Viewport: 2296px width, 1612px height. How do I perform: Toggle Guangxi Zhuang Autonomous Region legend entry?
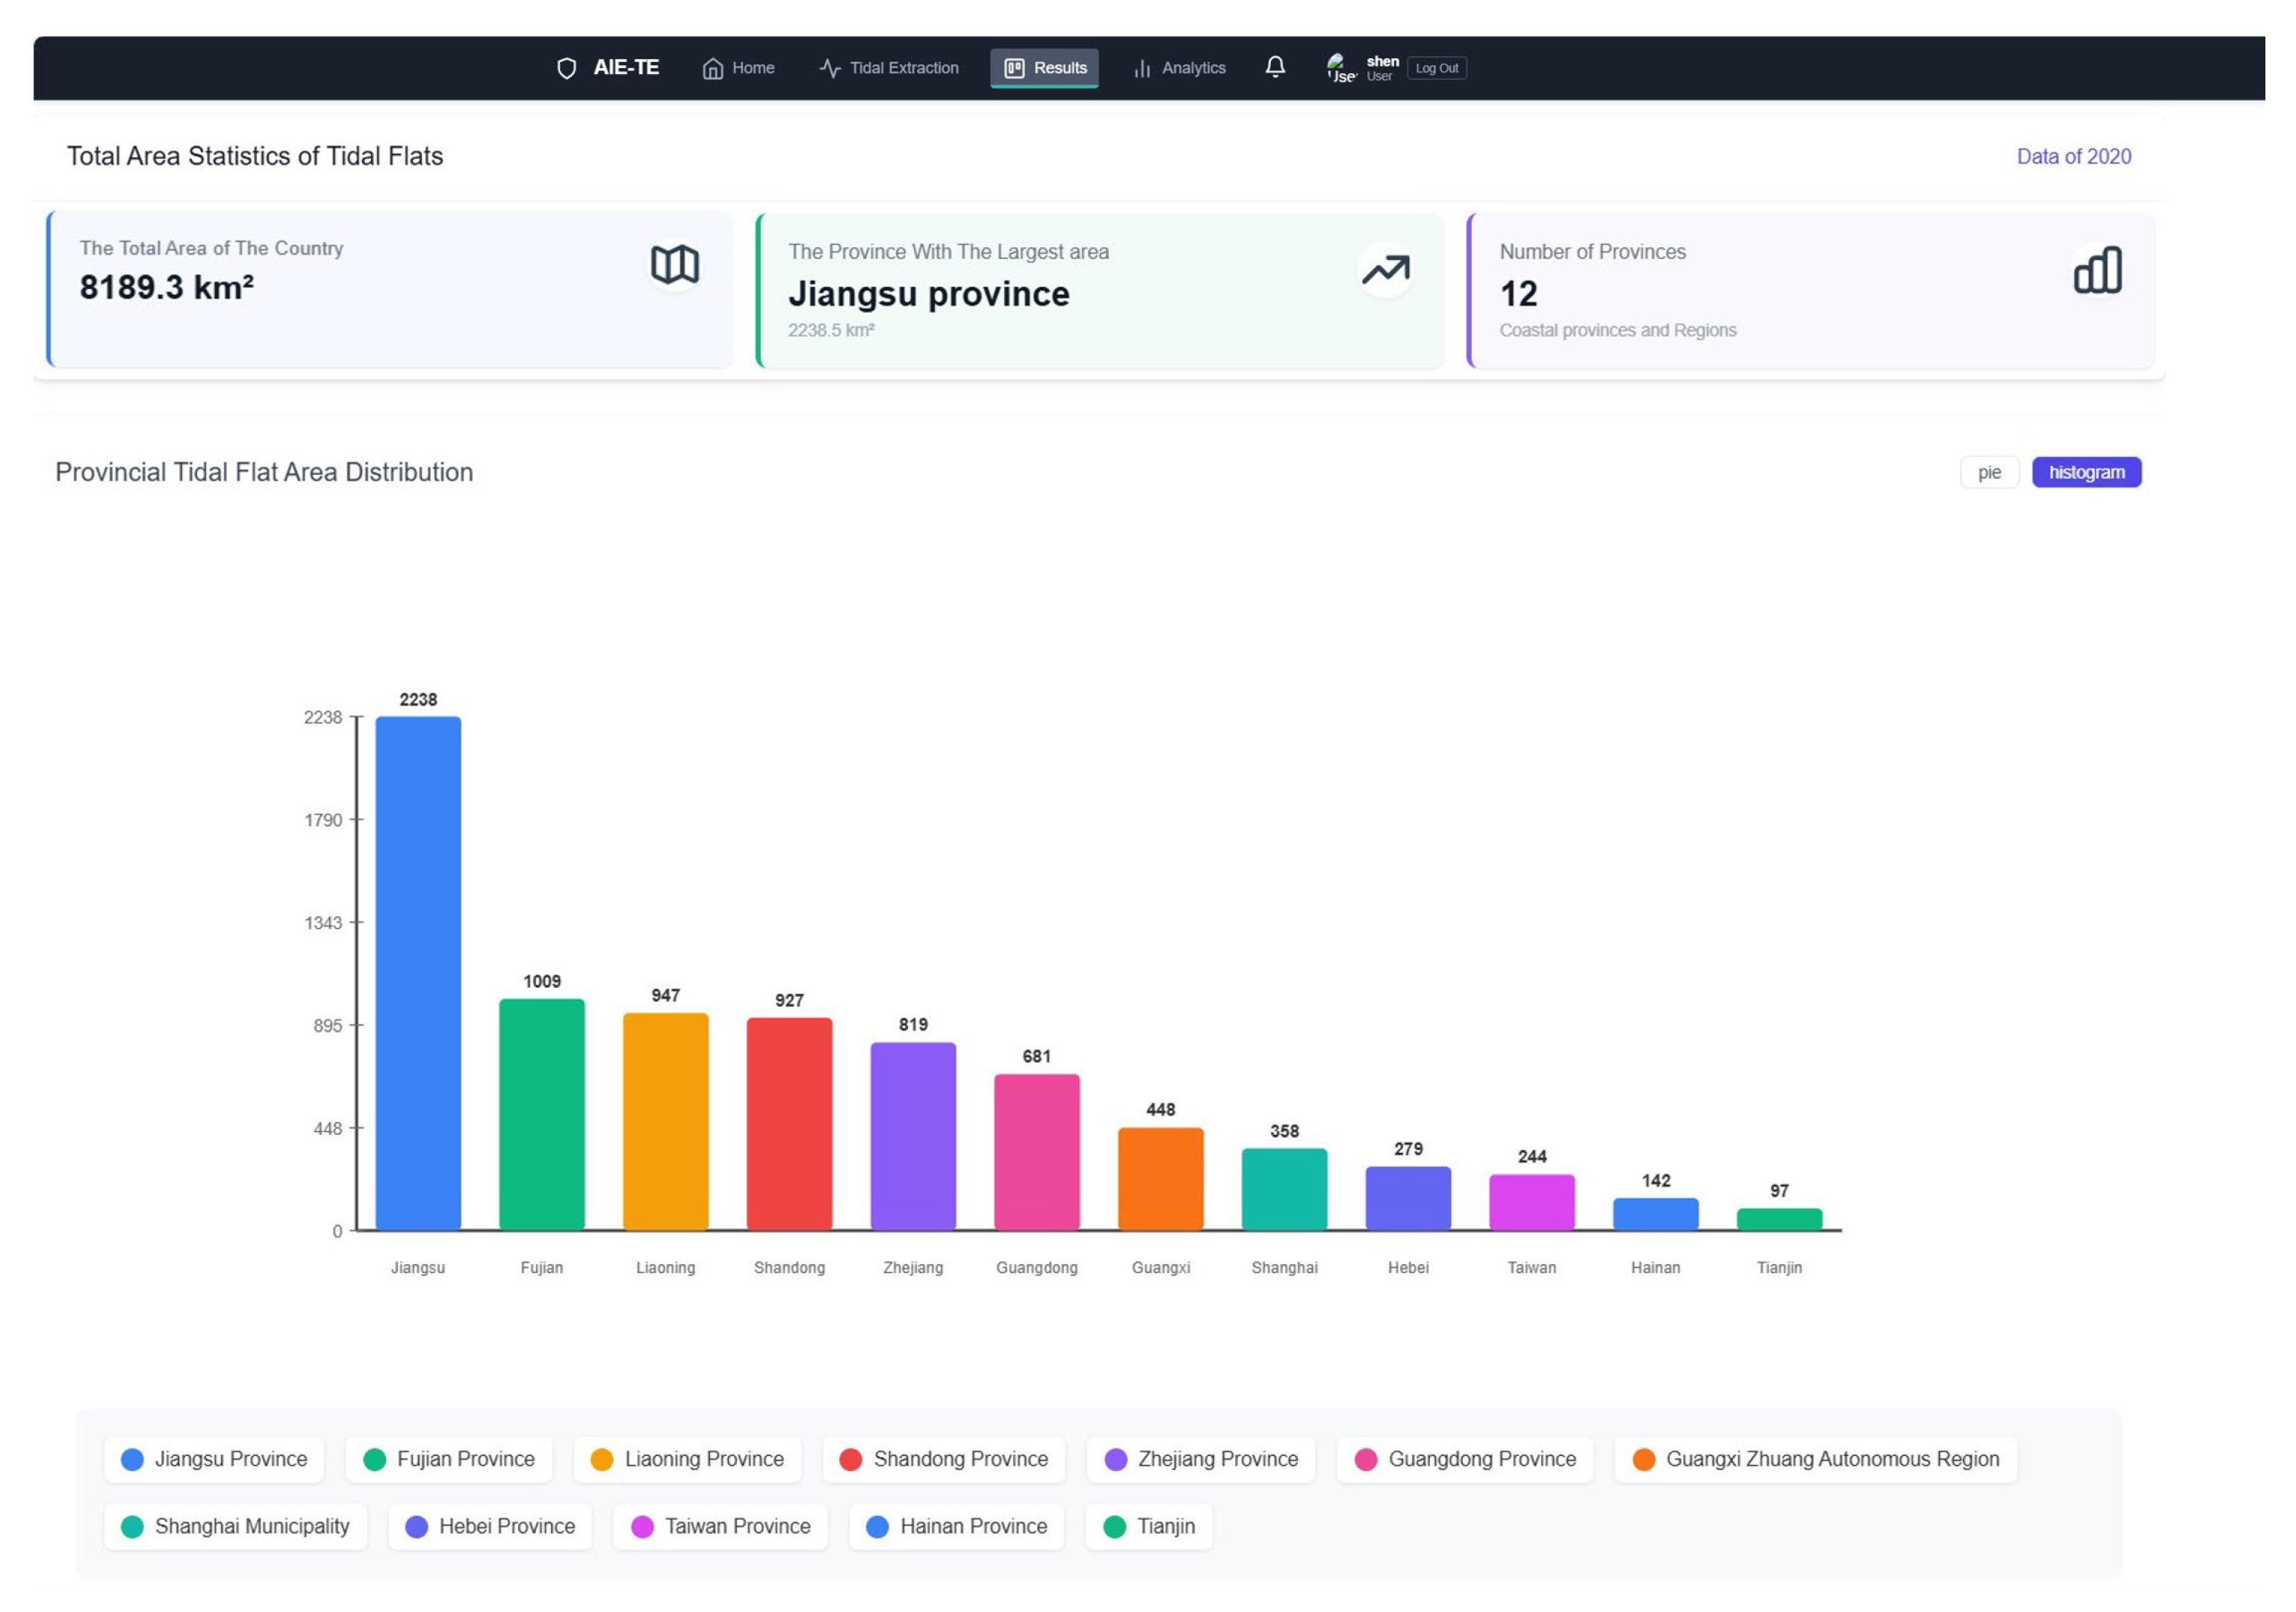[x=1815, y=1459]
